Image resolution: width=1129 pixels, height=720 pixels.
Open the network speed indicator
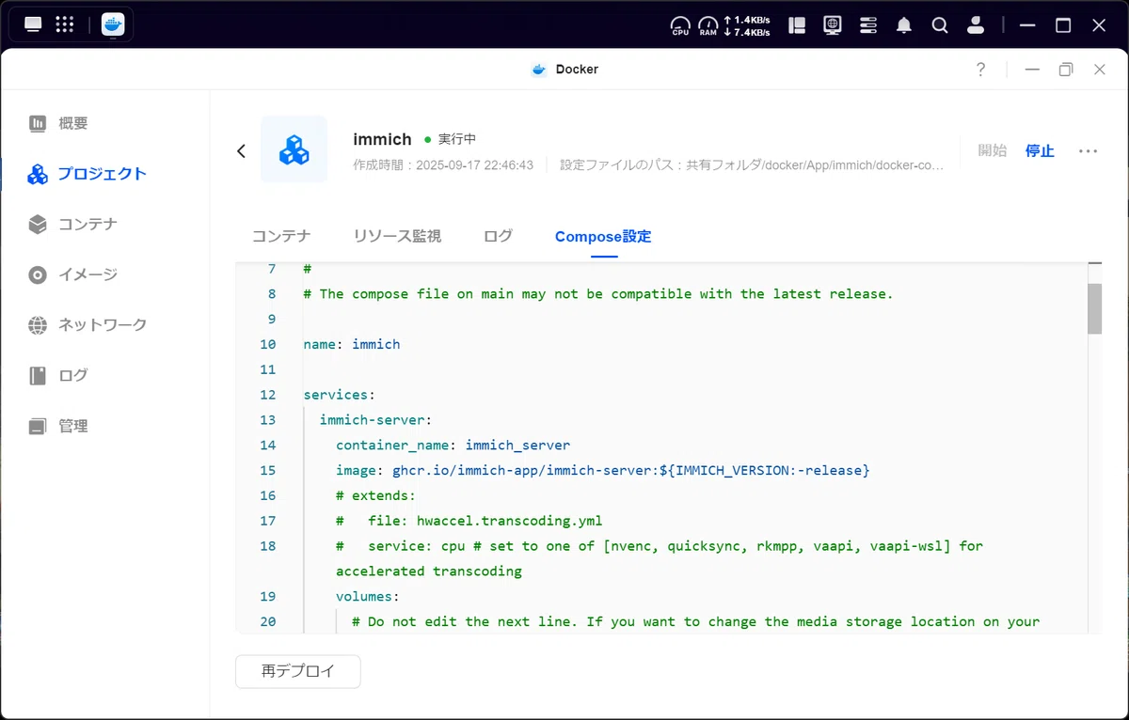(747, 25)
